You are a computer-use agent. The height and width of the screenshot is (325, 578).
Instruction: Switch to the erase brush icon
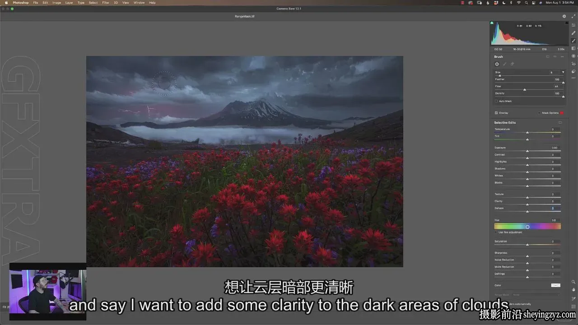click(x=513, y=64)
